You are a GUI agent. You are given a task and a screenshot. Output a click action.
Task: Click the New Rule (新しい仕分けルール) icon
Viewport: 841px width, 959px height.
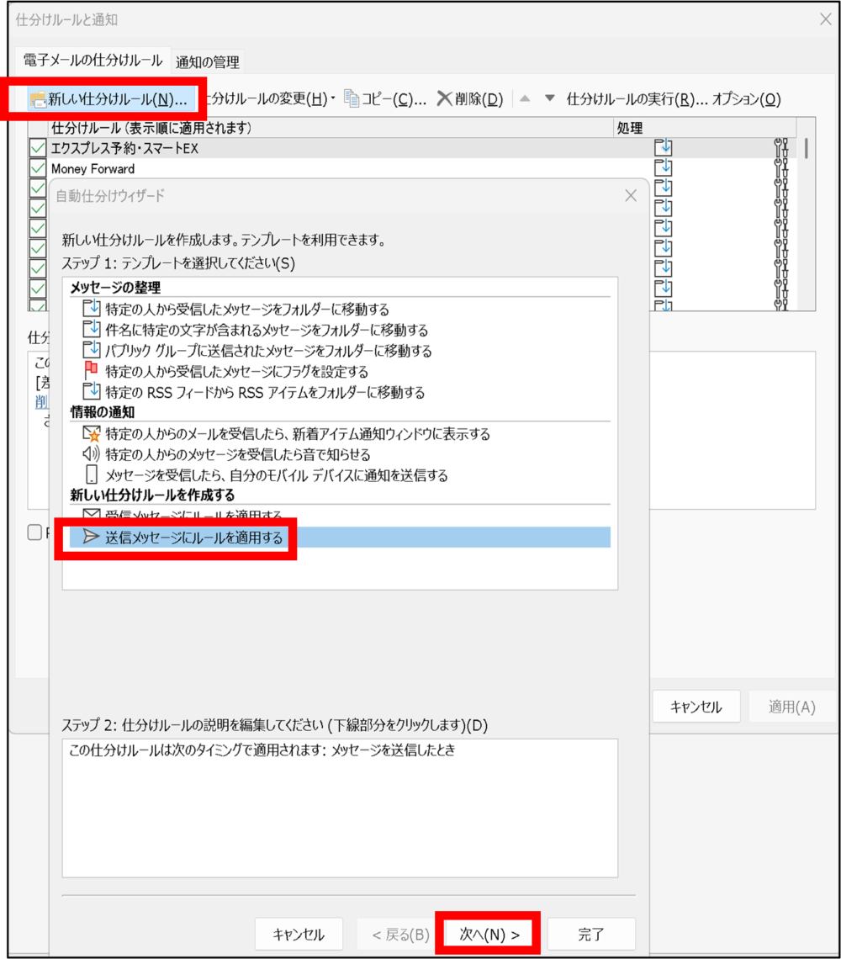[x=39, y=99]
